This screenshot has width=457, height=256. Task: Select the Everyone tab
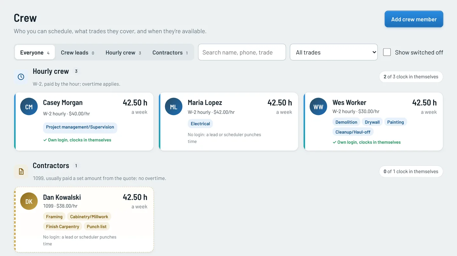click(35, 52)
